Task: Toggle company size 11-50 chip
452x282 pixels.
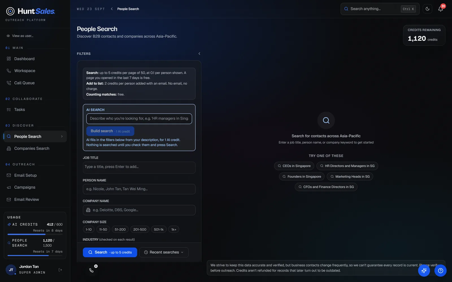Action: point(103,230)
